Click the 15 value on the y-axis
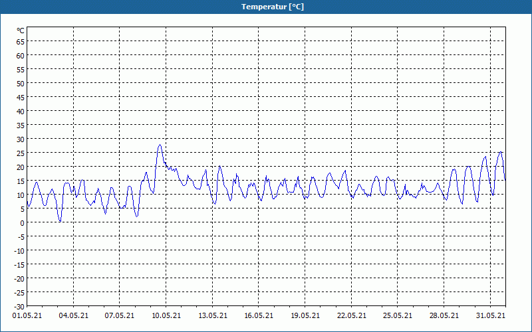The width and height of the screenshot is (532, 332). click(x=21, y=181)
